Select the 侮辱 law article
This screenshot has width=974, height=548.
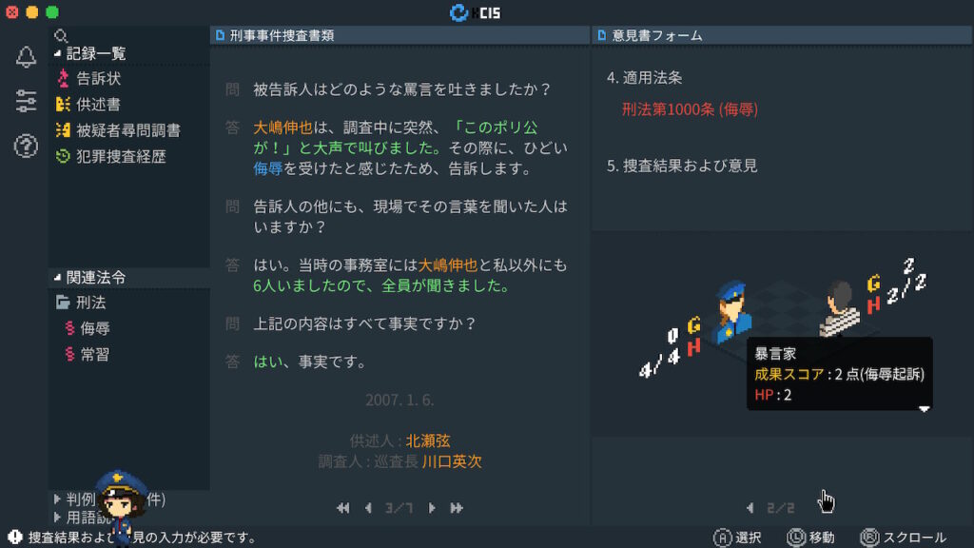tap(88, 328)
